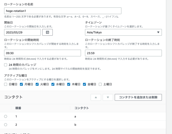The image size is (172, 134).
Task: Click the move contact down arrow
Action: pyautogui.click(x=108, y=97)
